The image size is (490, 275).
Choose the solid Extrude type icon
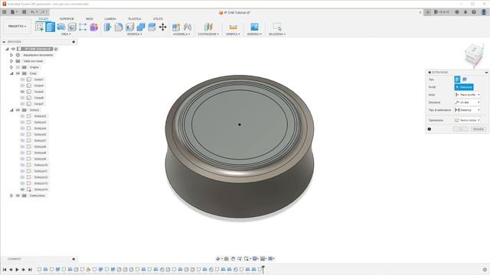coord(457,79)
